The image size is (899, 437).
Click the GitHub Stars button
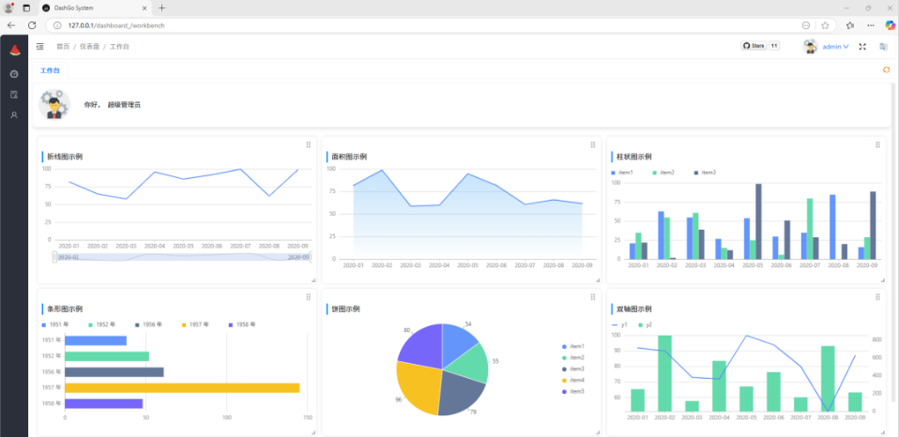tap(754, 46)
